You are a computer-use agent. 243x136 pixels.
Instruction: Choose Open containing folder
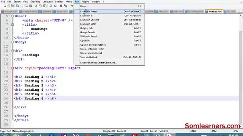[x=109, y=49]
